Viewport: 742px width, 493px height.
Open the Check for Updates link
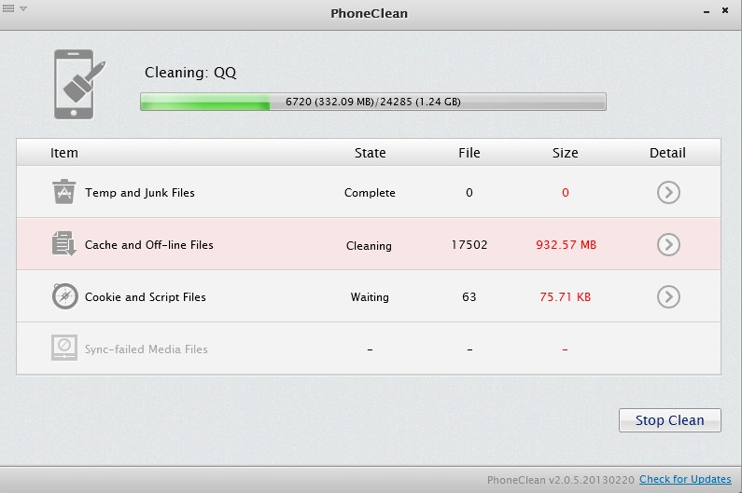[685, 479]
